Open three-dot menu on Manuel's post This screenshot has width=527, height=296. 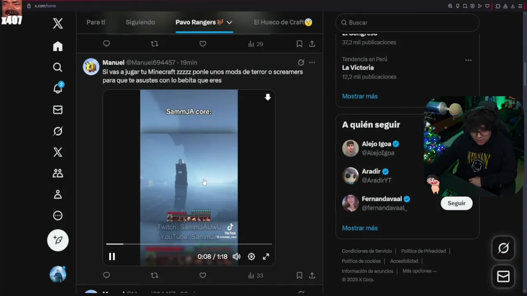pos(312,62)
